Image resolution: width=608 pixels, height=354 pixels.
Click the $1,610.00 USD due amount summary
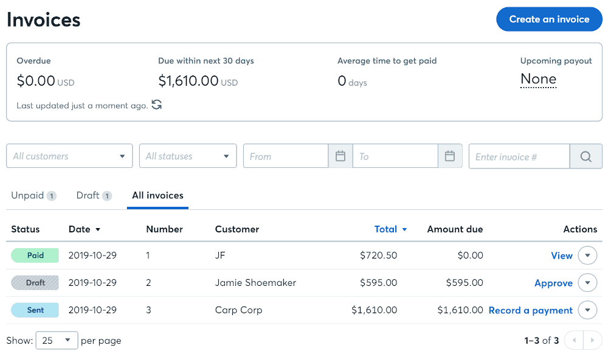click(198, 81)
